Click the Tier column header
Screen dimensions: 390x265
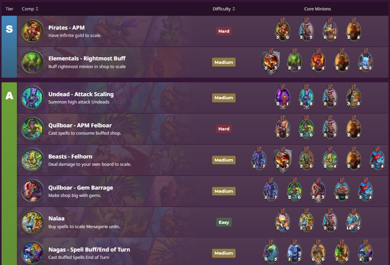click(x=9, y=9)
